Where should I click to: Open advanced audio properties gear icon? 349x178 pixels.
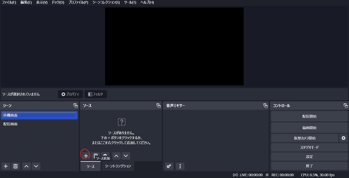(169, 166)
